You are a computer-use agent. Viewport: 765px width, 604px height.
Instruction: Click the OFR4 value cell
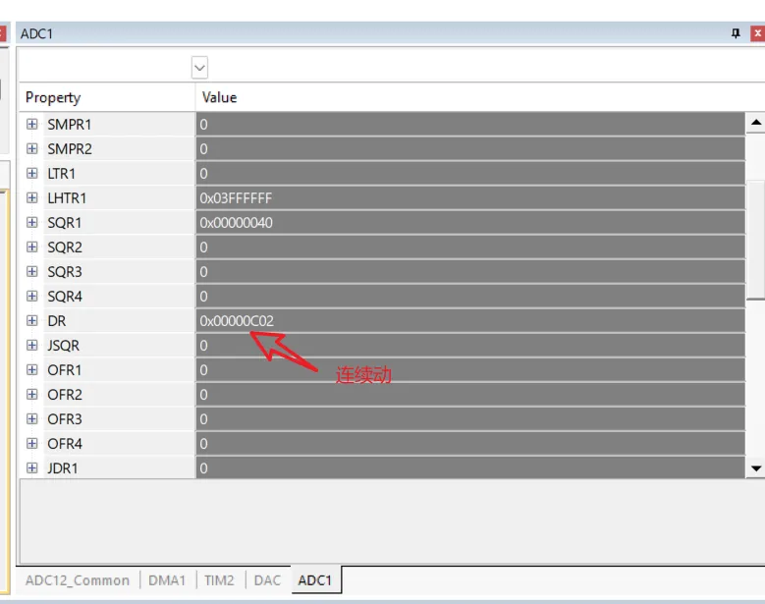click(470, 444)
